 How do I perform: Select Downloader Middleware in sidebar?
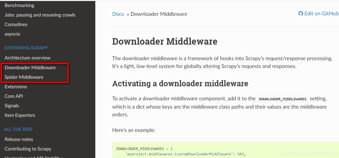[30, 67]
